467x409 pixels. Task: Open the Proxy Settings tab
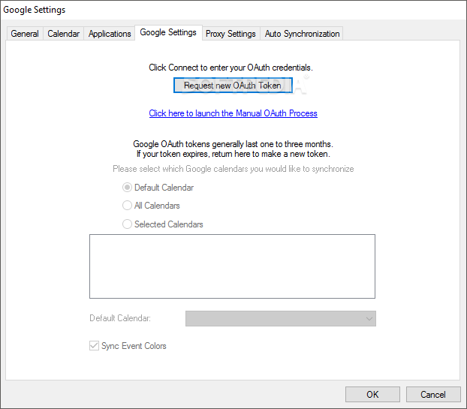click(230, 34)
